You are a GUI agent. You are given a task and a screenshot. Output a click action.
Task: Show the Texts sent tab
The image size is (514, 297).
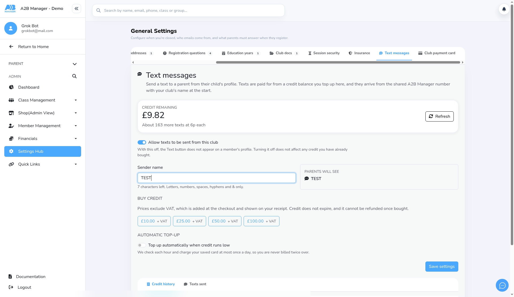tap(195, 284)
